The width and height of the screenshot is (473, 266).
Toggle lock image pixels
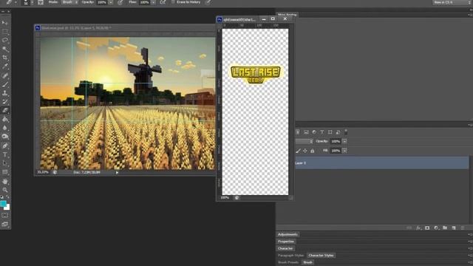(298, 151)
